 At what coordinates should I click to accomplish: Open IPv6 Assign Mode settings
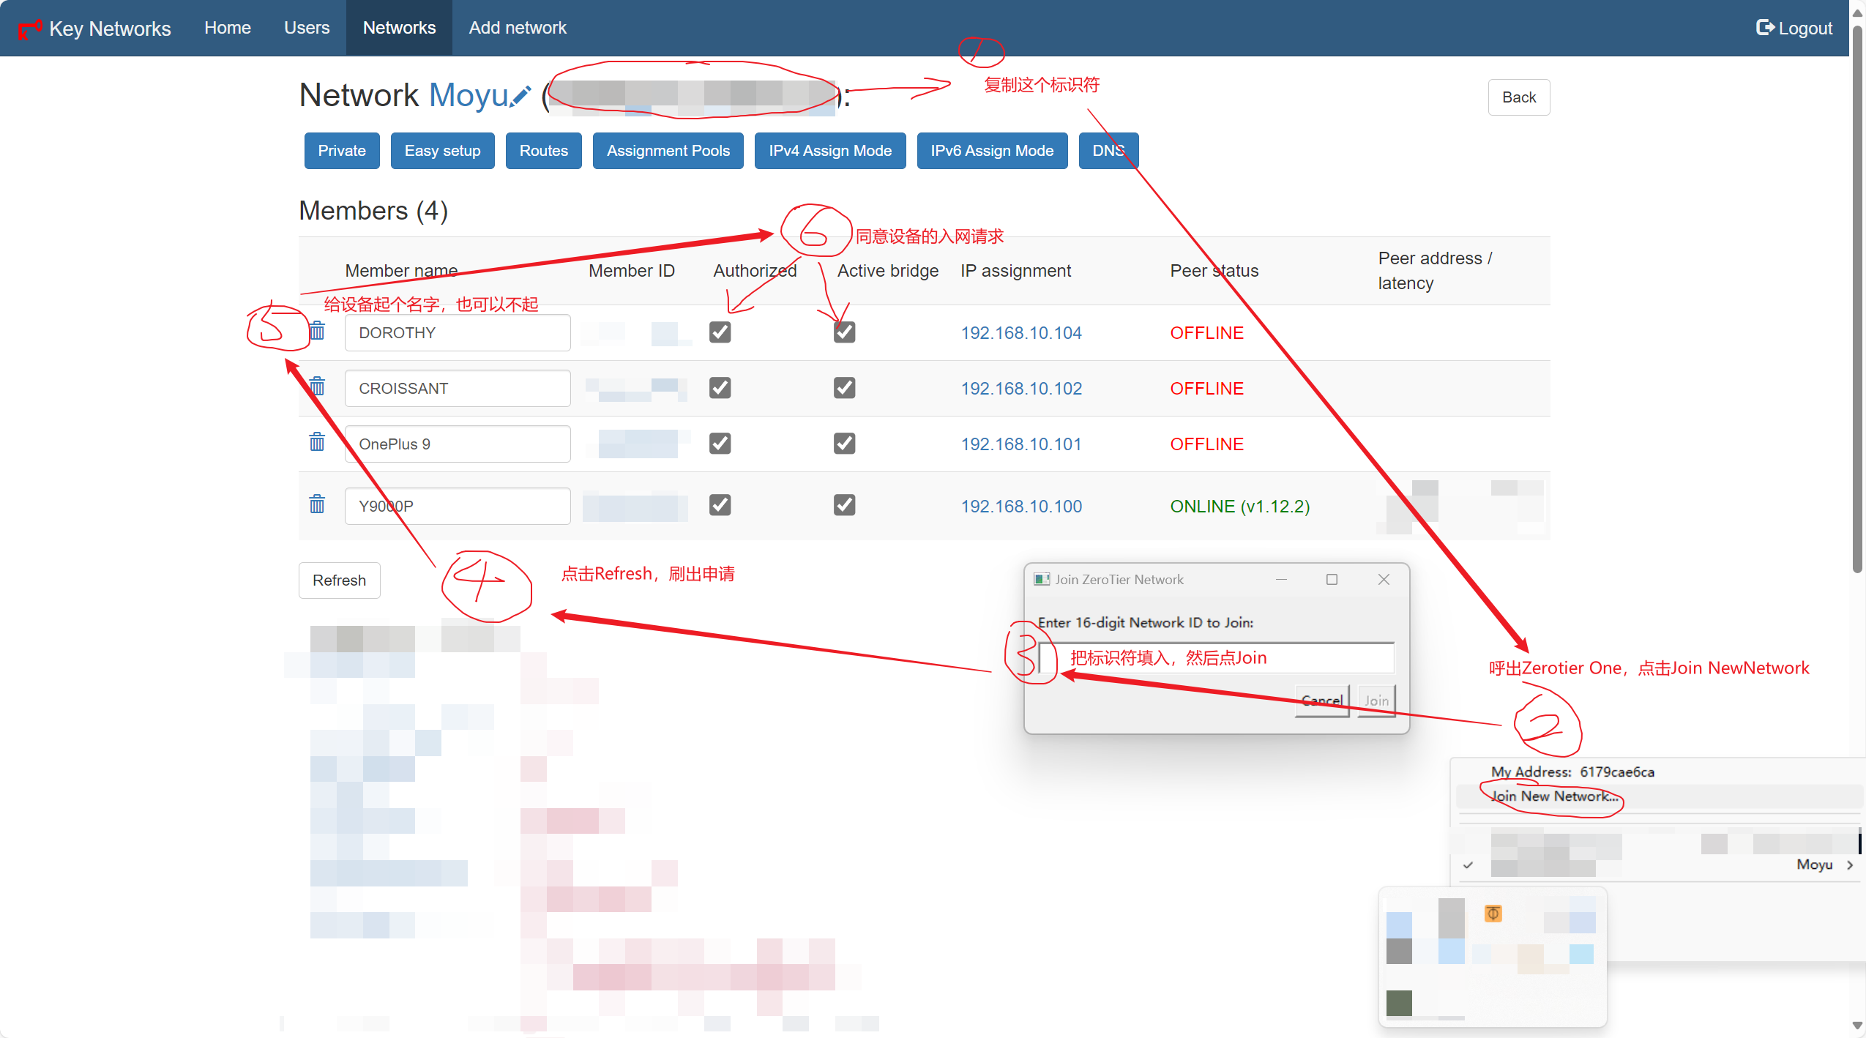click(x=992, y=151)
